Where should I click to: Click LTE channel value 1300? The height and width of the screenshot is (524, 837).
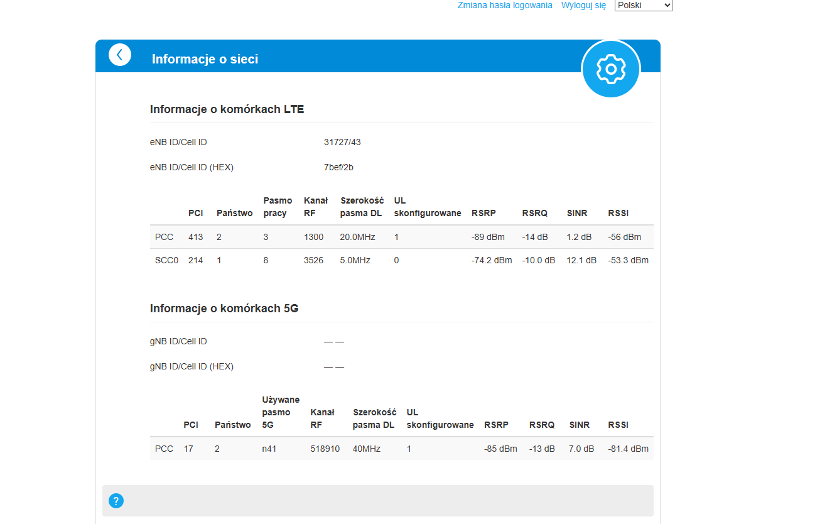pos(313,237)
